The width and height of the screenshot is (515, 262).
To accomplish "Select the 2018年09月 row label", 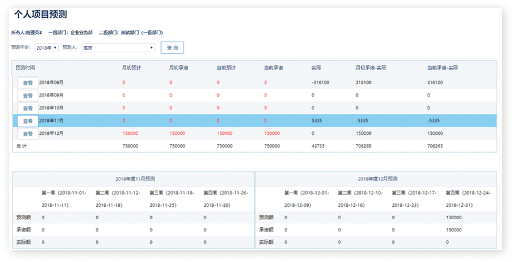I will coord(51,95).
